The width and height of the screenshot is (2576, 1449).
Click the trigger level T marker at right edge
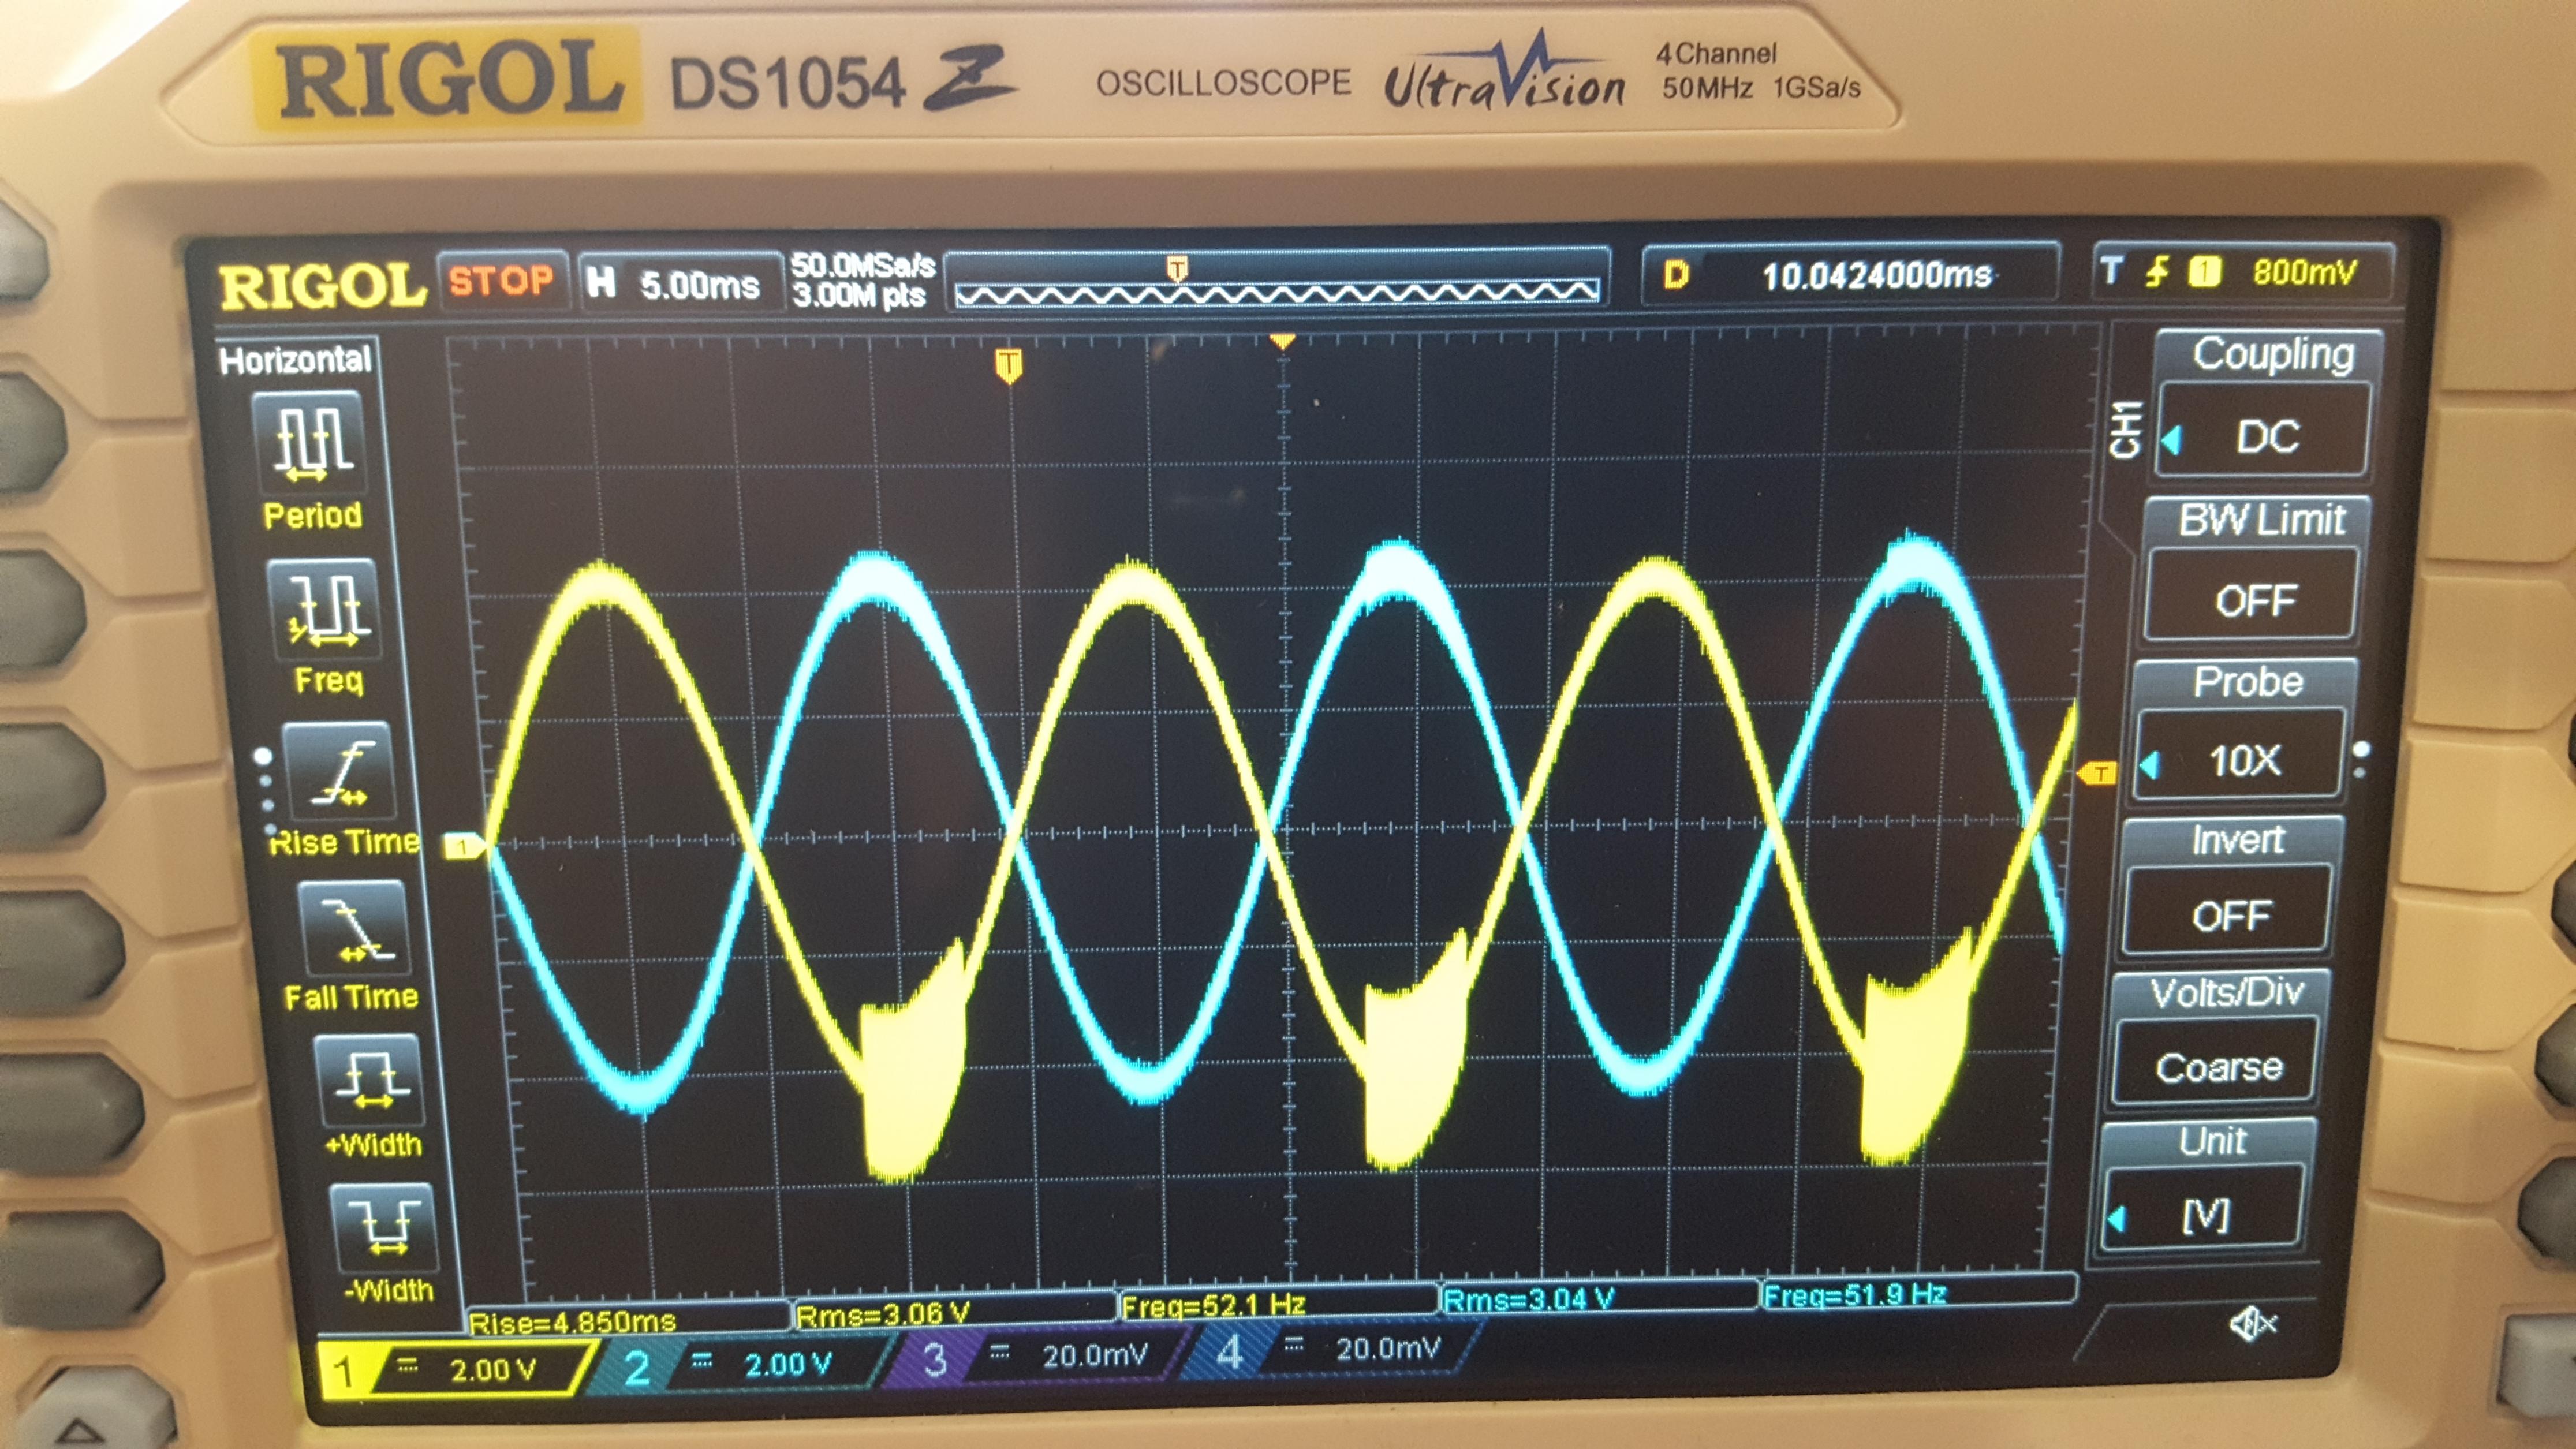click(x=2098, y=773)
